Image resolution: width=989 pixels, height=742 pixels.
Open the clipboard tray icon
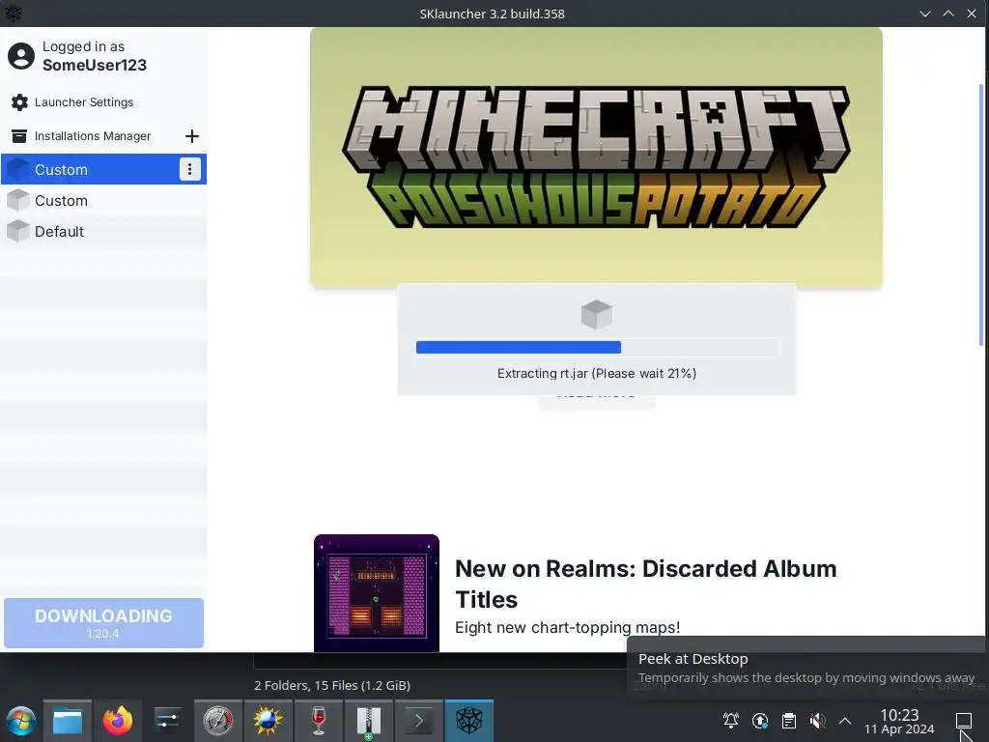[788, 721]
